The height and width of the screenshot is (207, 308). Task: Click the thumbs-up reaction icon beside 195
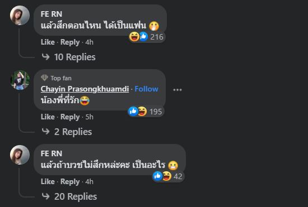click(x=133, y=112)
